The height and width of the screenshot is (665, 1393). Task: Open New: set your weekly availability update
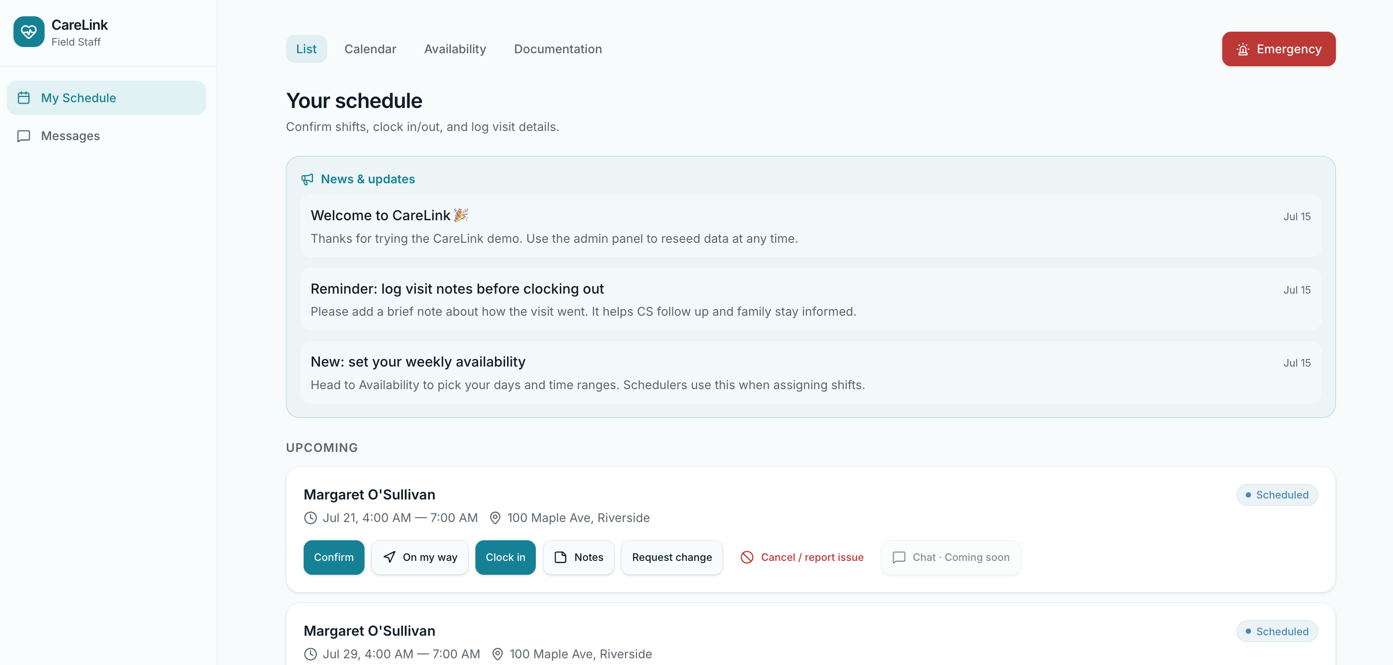click(x=811, y=372)
